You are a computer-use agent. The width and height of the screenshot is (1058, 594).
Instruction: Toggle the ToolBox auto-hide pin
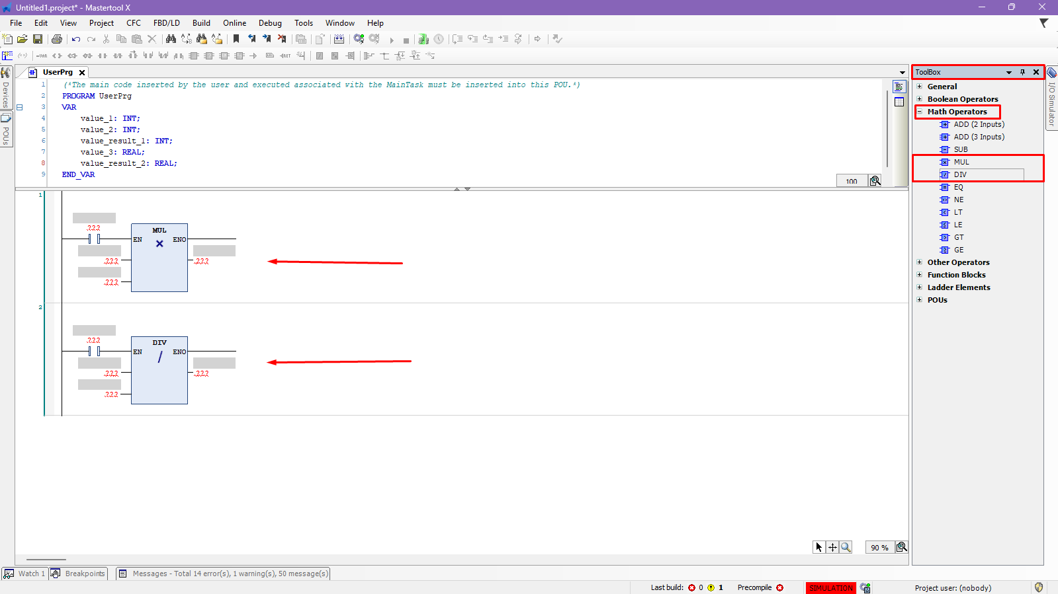pyautogui.click(x=1022, y=72)
